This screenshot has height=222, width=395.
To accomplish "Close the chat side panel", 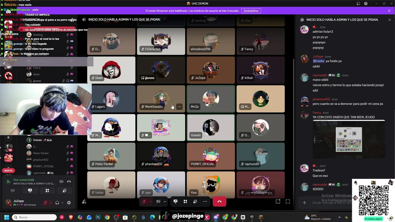I will tap(389, 19).
